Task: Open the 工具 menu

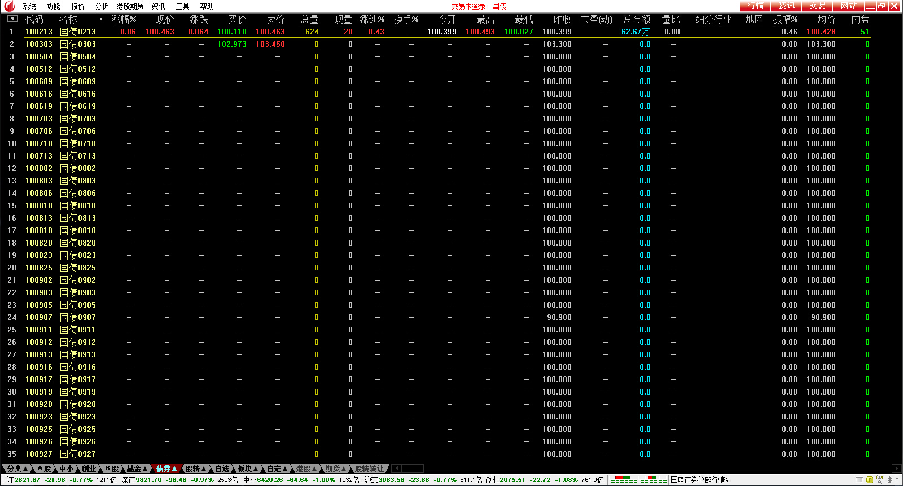Action: [x=183, y=6]
